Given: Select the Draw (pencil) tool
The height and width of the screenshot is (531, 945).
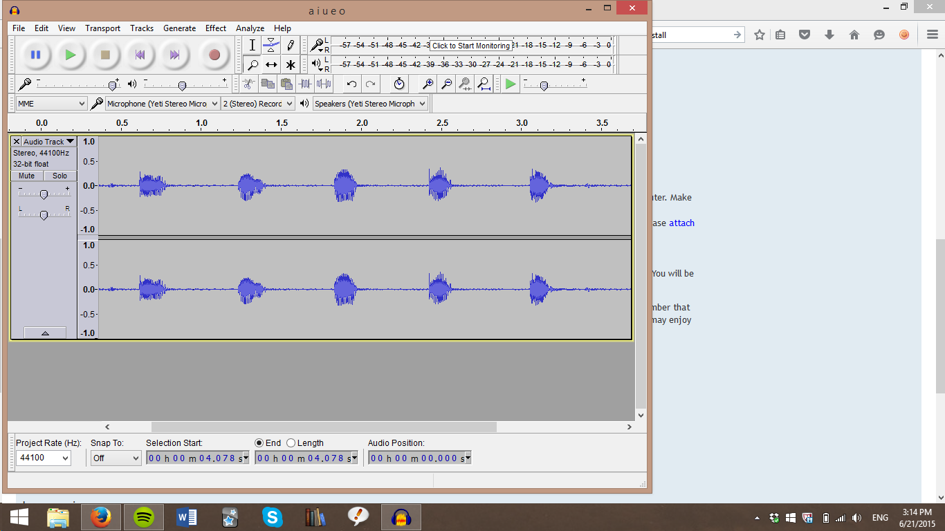Looking at the screenshot, I should click(x=291, y=45).
